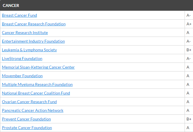Open Leukemia & Lymphoma Society link
Screen dimensions: 193x132
[29, 50]
